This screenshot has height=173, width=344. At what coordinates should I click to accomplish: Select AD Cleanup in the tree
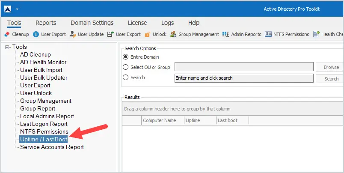(36, 54)
